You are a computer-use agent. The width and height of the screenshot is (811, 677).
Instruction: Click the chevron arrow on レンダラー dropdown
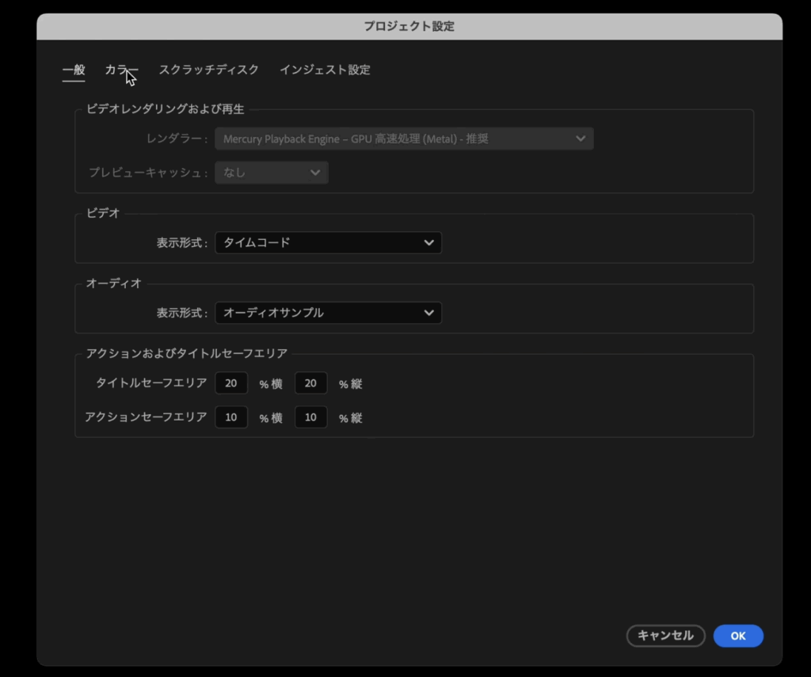coord(581,139)
